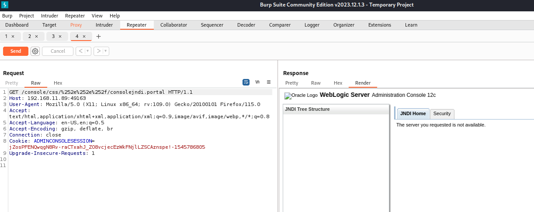
Task: Switch to Dashboard tab
Action: pos(17,25)
